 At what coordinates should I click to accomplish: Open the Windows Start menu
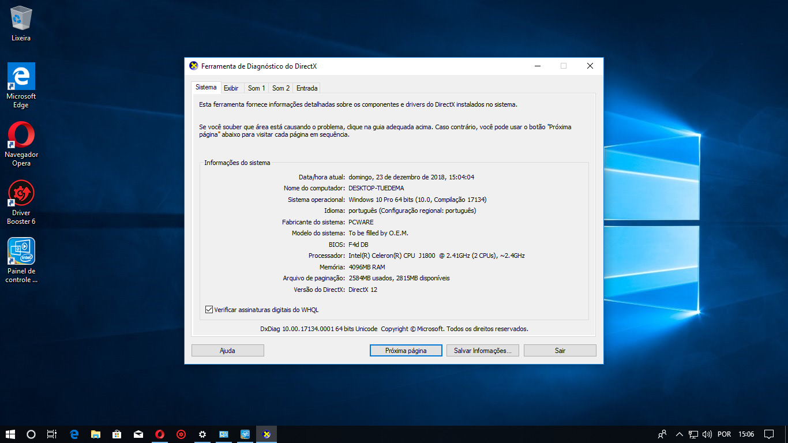(10, 434)
